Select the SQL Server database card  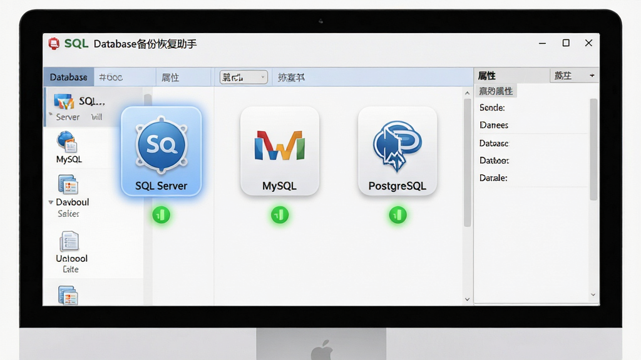tap(162, 151)
